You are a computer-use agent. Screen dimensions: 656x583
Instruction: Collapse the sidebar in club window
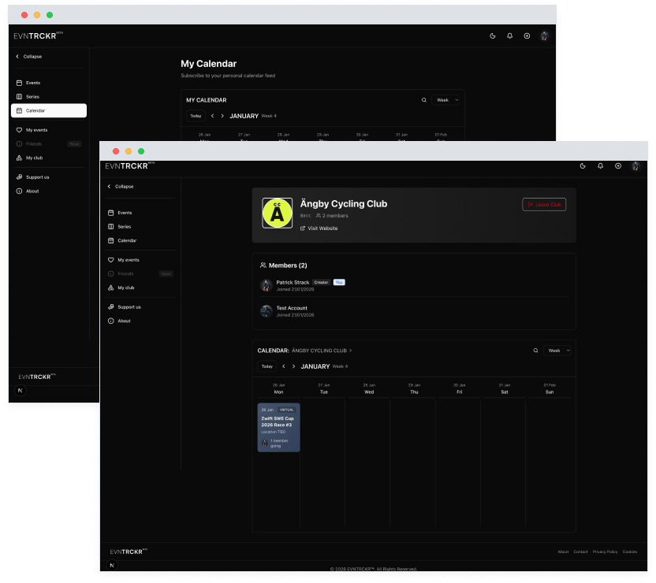(x=121, y=187)
